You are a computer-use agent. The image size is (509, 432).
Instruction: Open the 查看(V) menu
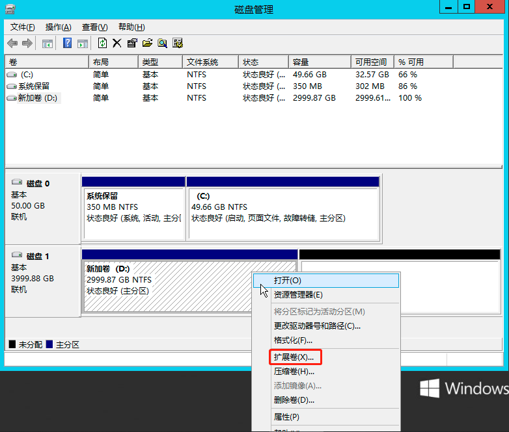(95, 27)
